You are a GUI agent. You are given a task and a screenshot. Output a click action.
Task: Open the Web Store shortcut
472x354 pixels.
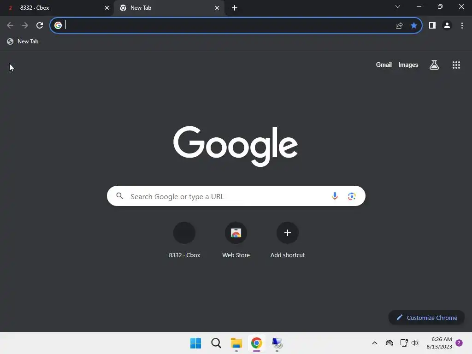click(x=236, y=240)
